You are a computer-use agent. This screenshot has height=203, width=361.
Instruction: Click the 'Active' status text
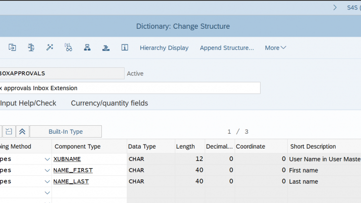135,73
